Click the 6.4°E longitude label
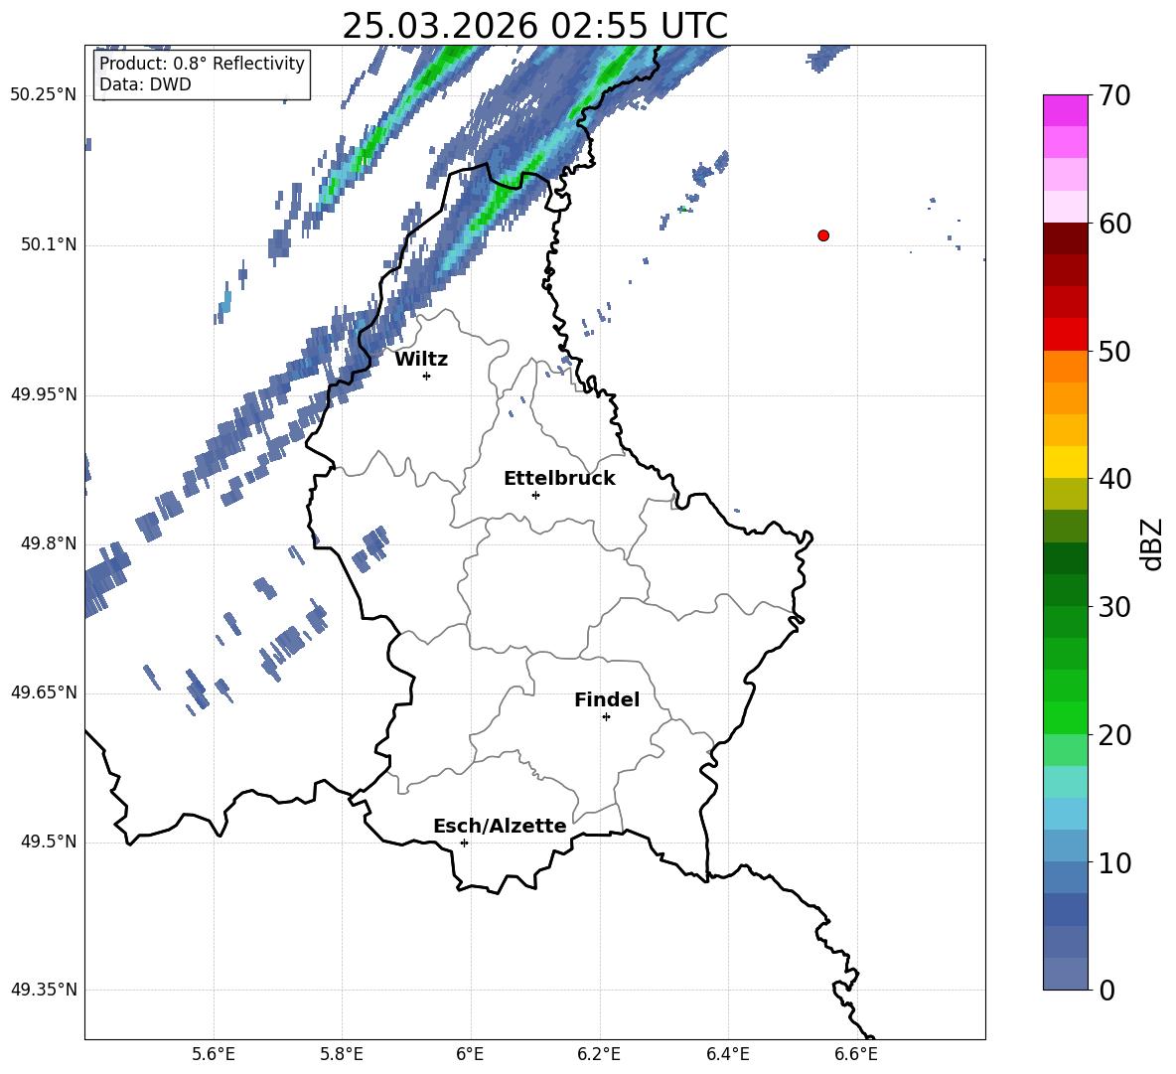 click(x=727, y=1055)
